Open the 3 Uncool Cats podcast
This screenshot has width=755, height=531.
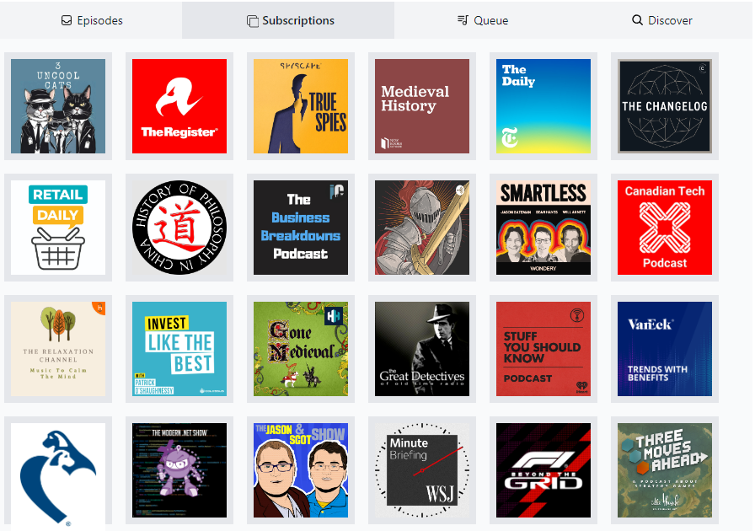58,106
